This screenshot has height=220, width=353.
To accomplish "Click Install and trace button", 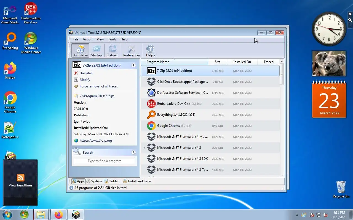I will click(x=137, y=181).
